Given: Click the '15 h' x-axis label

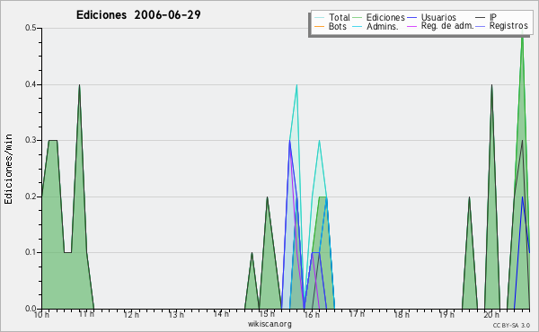Looking at the screenshot, I should click(x=267, y=314).
